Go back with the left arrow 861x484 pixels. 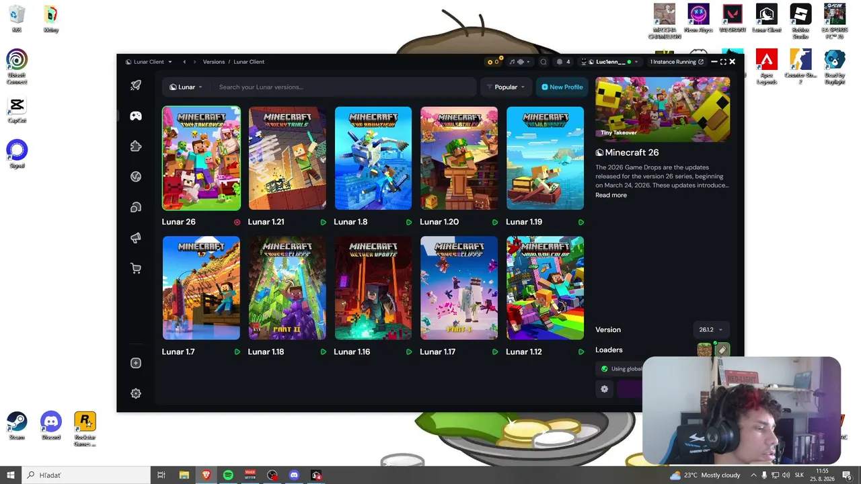184,62
